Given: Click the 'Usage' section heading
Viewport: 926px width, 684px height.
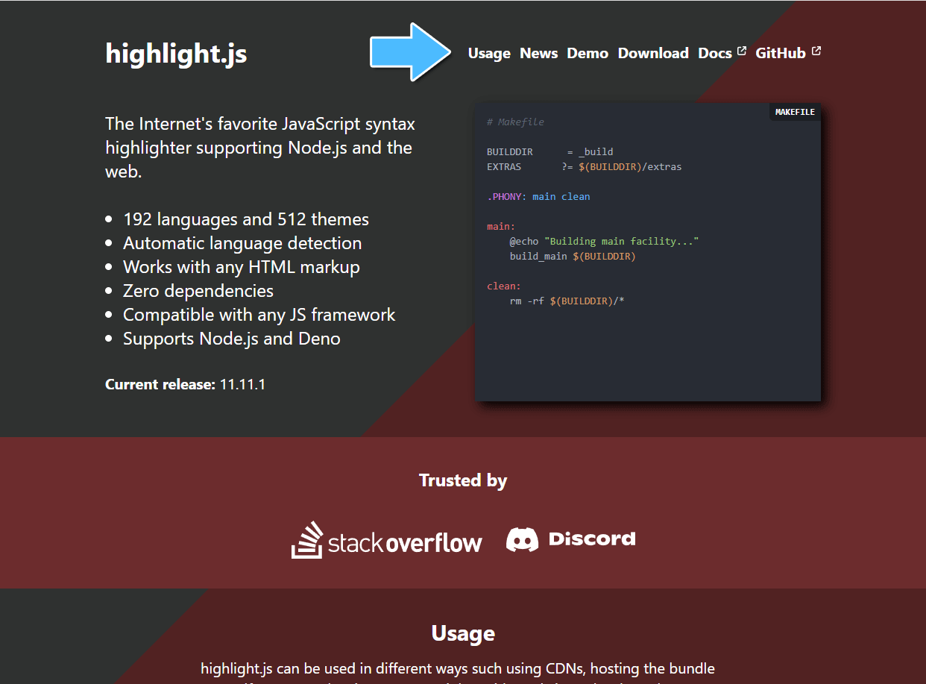Looking at the screenshot, I should 463,633.
